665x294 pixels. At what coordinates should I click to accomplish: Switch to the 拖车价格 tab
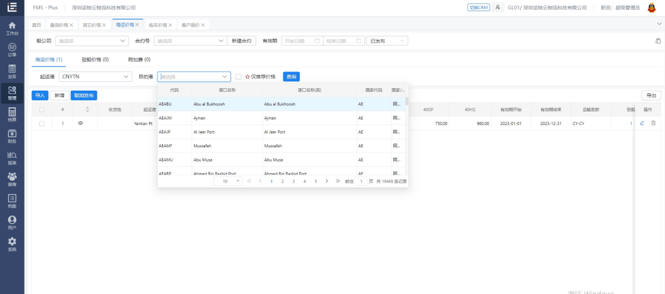(x=158, y=25)
